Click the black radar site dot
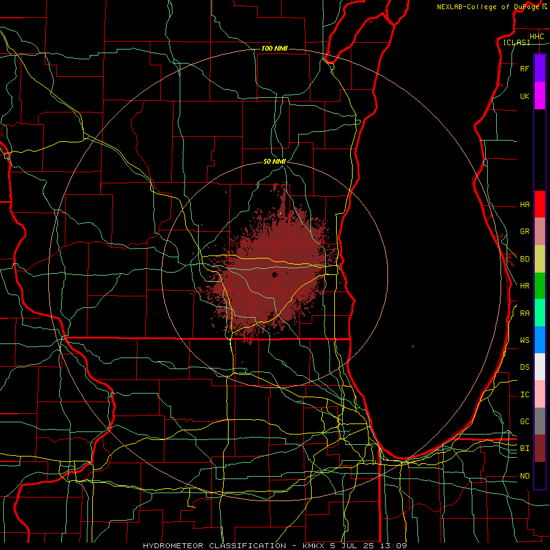 coord(274,274)
